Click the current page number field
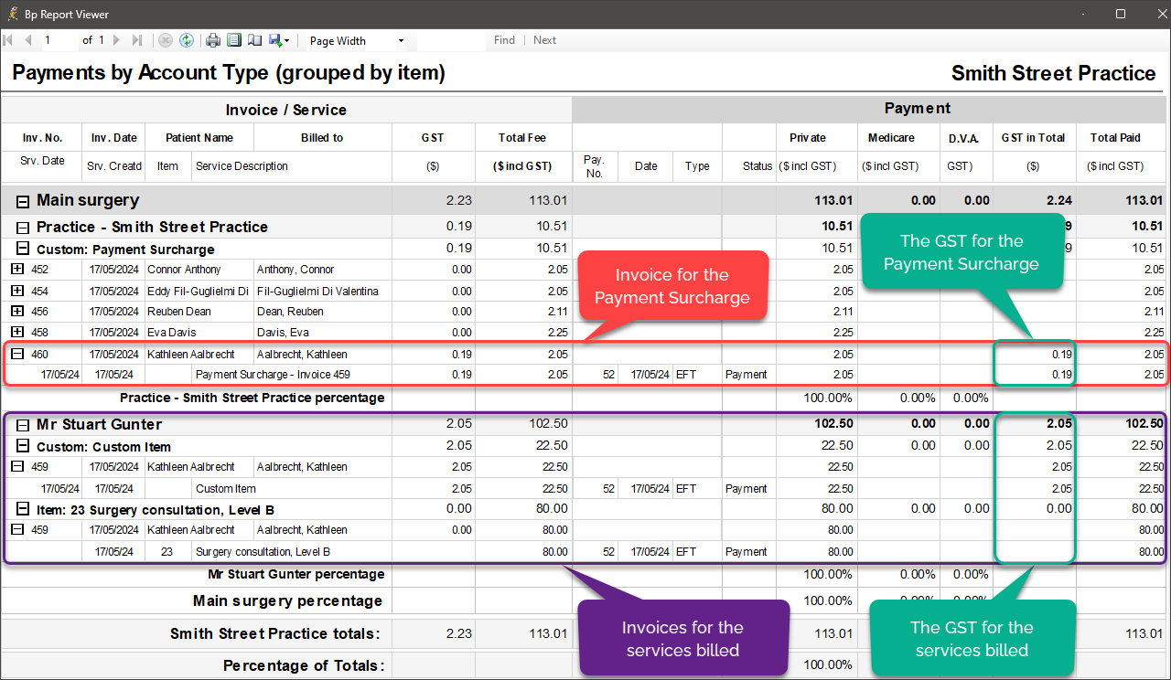 point(59,40)
